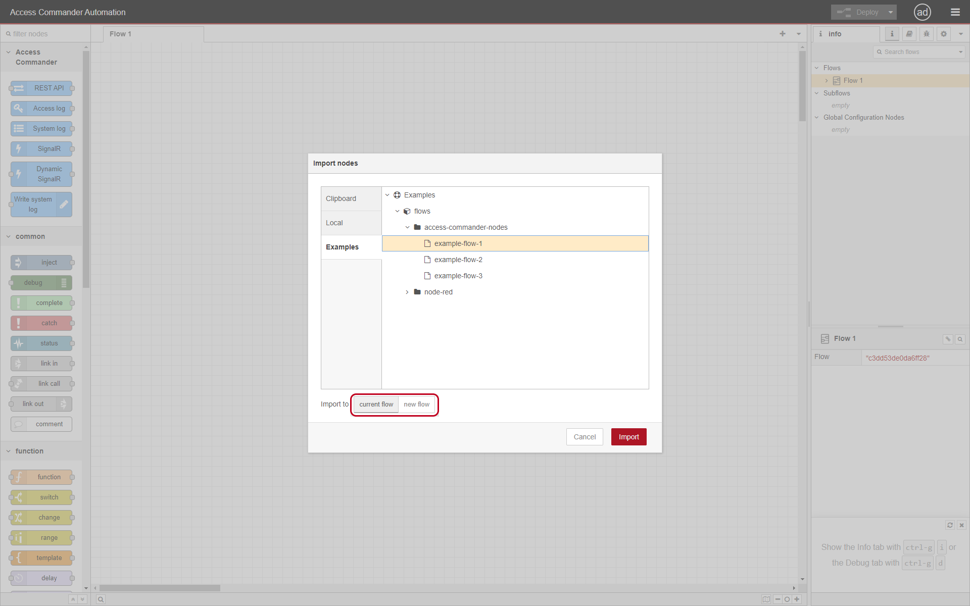Collapse the Access Commander palette category

pos(8,52)
